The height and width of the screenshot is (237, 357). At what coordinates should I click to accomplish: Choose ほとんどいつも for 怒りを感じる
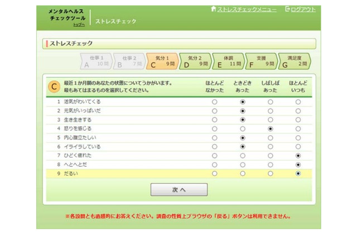(298, 129)
